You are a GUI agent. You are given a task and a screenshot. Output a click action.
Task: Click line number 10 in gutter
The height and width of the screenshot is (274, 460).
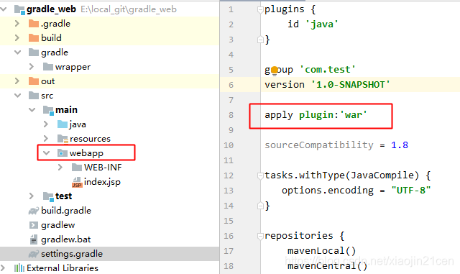coord(229,145)
